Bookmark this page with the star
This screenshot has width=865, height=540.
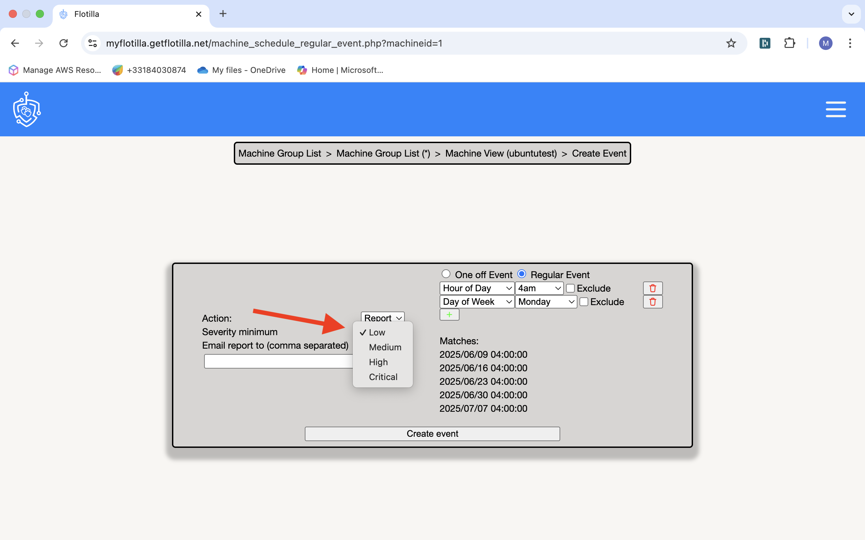731,43
